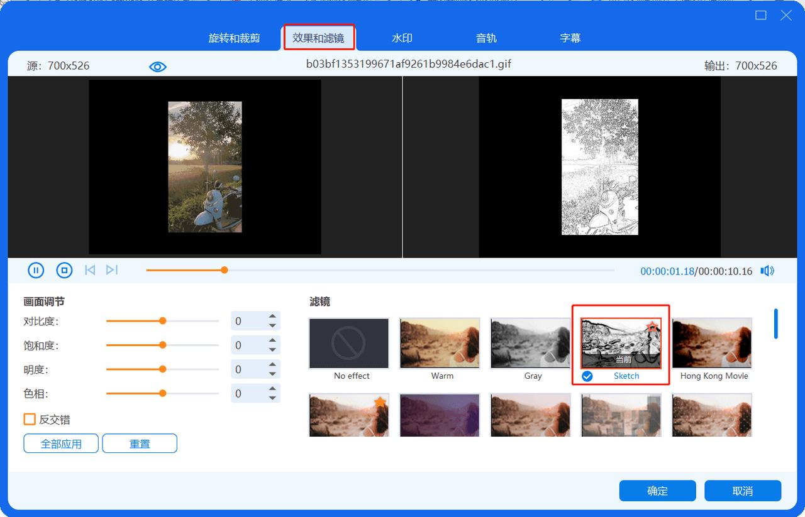Mute the preview volume speaker icon
This screenshot has width=805, height=517.
tap(767, 271)
